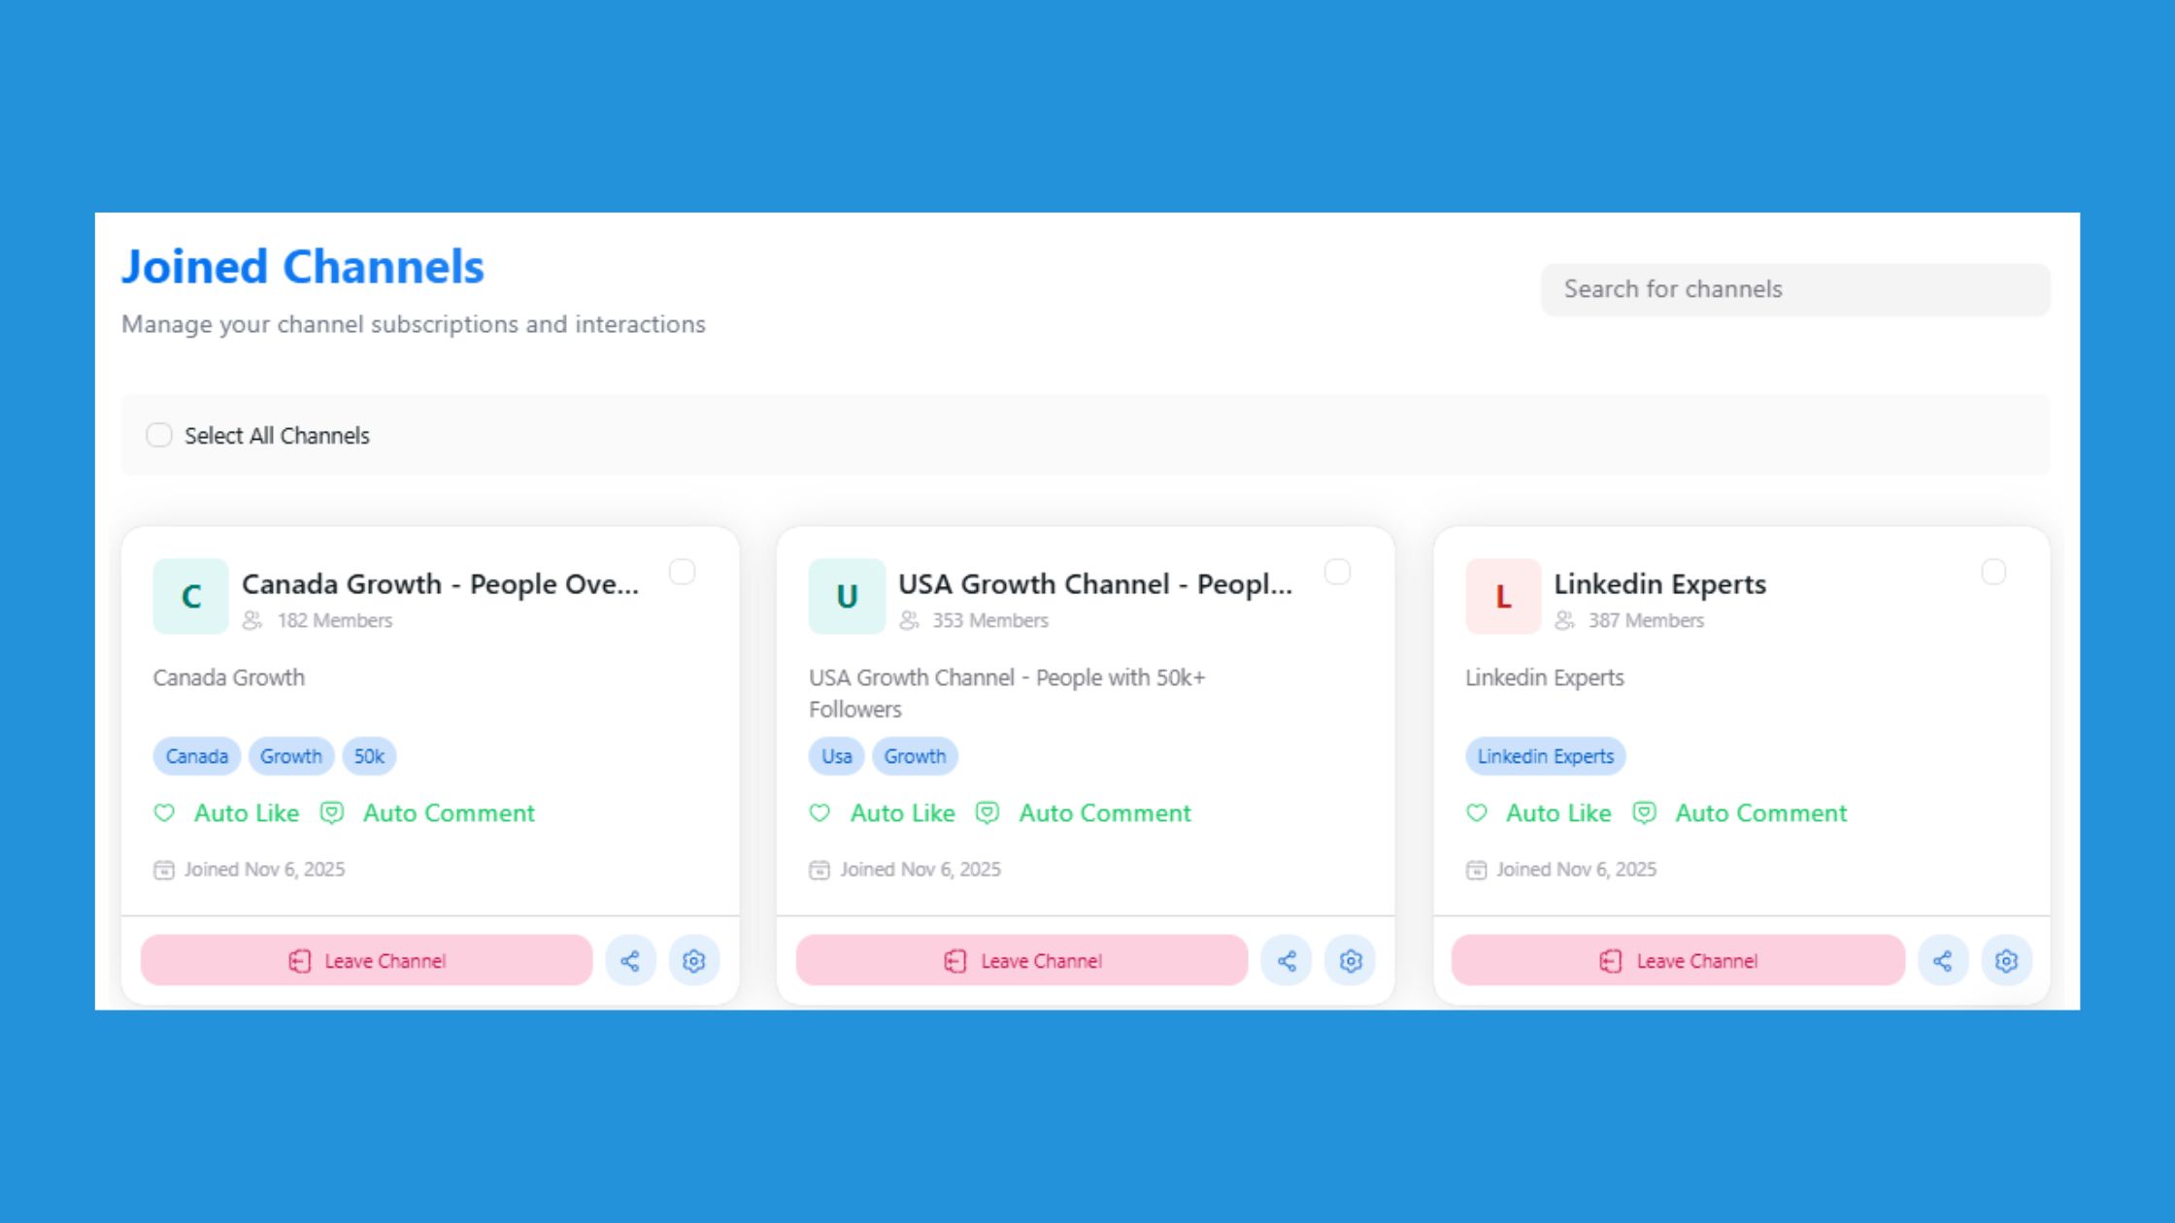
Task: Click heart icon on Linkedin Experts card
Action: pyautogui.click(x=1476, y=813)
